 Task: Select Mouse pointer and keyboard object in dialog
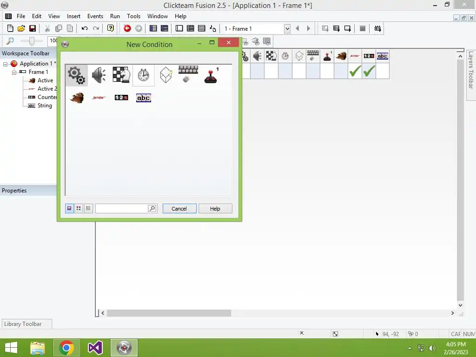[x=188, y=74]
